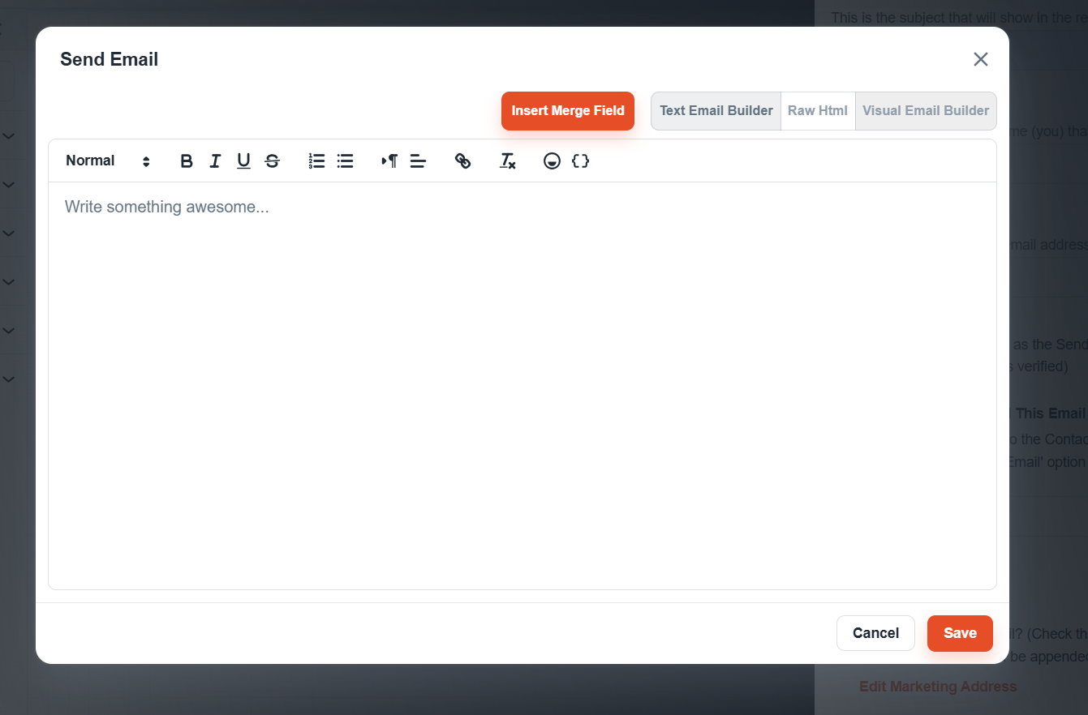Apply italic formatting
The height and width of the screenshot is (715, 1088).
[x=215, y=161]
